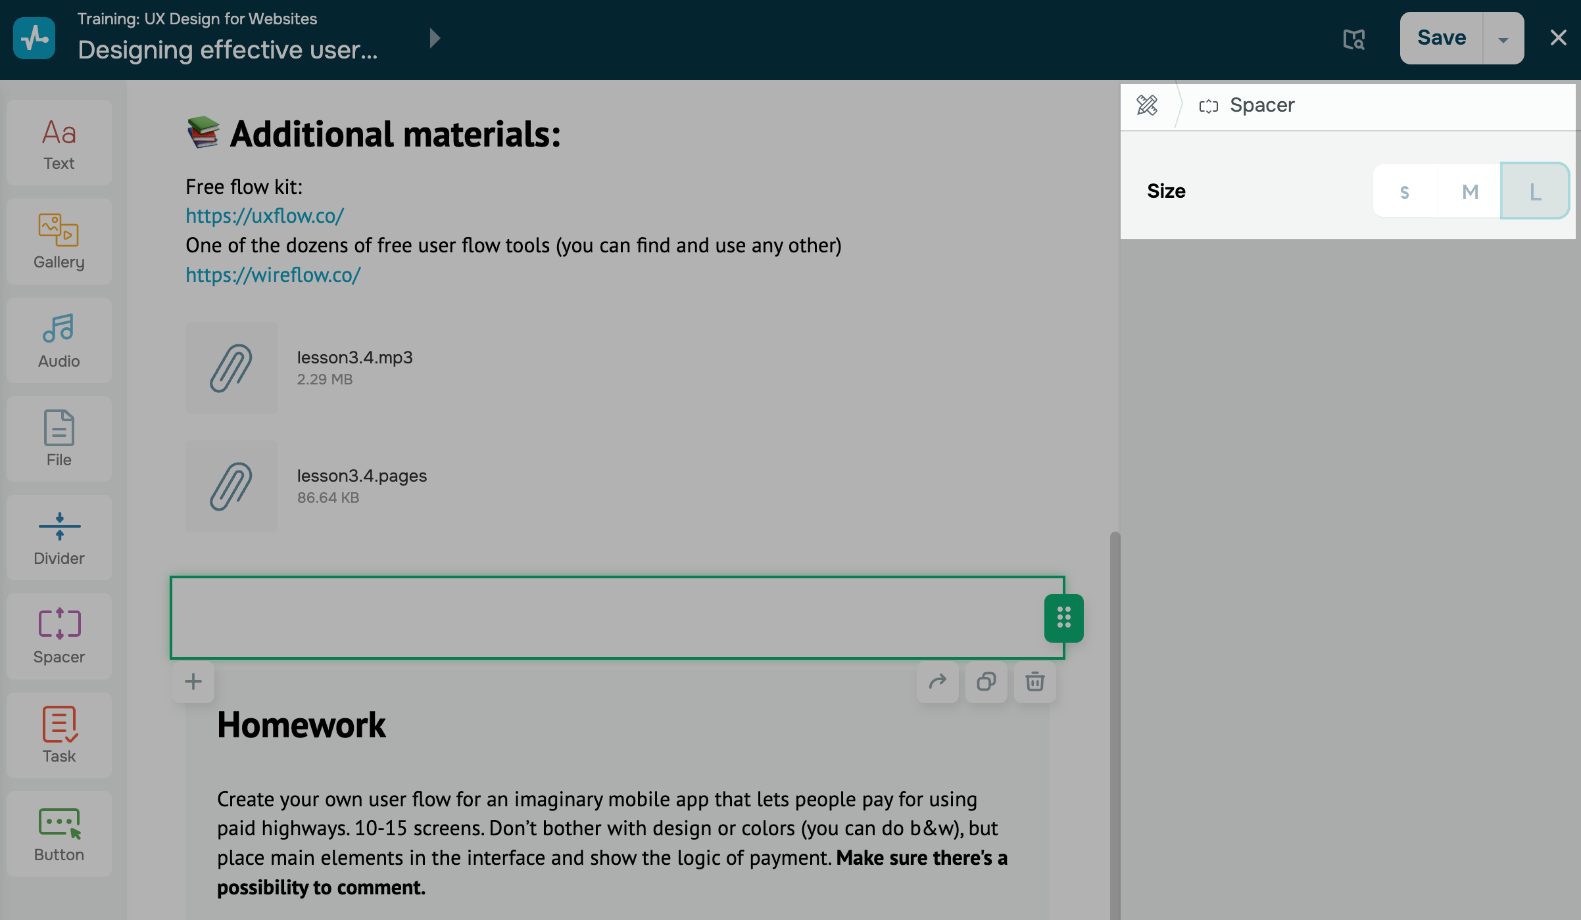
Task: Open the https://uxflow.co/ link
Action: [x=264, y=216]
